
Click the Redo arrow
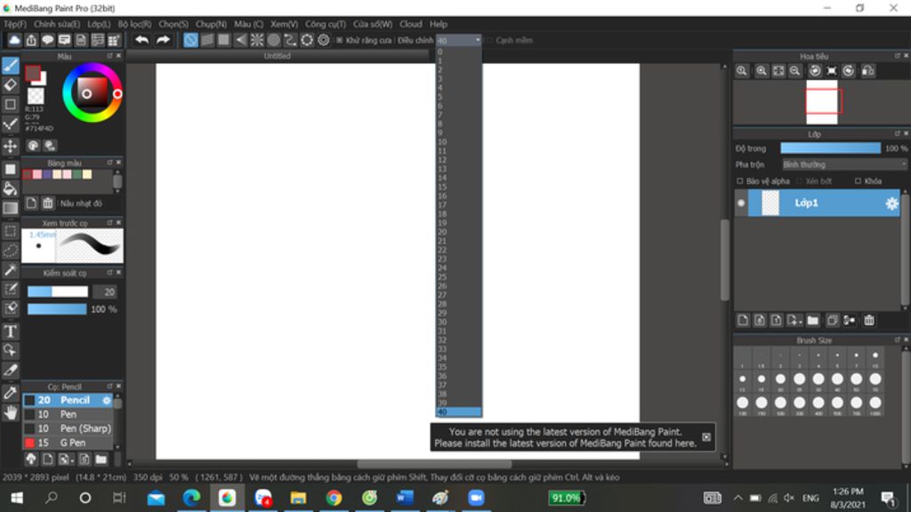coord(164,40)
